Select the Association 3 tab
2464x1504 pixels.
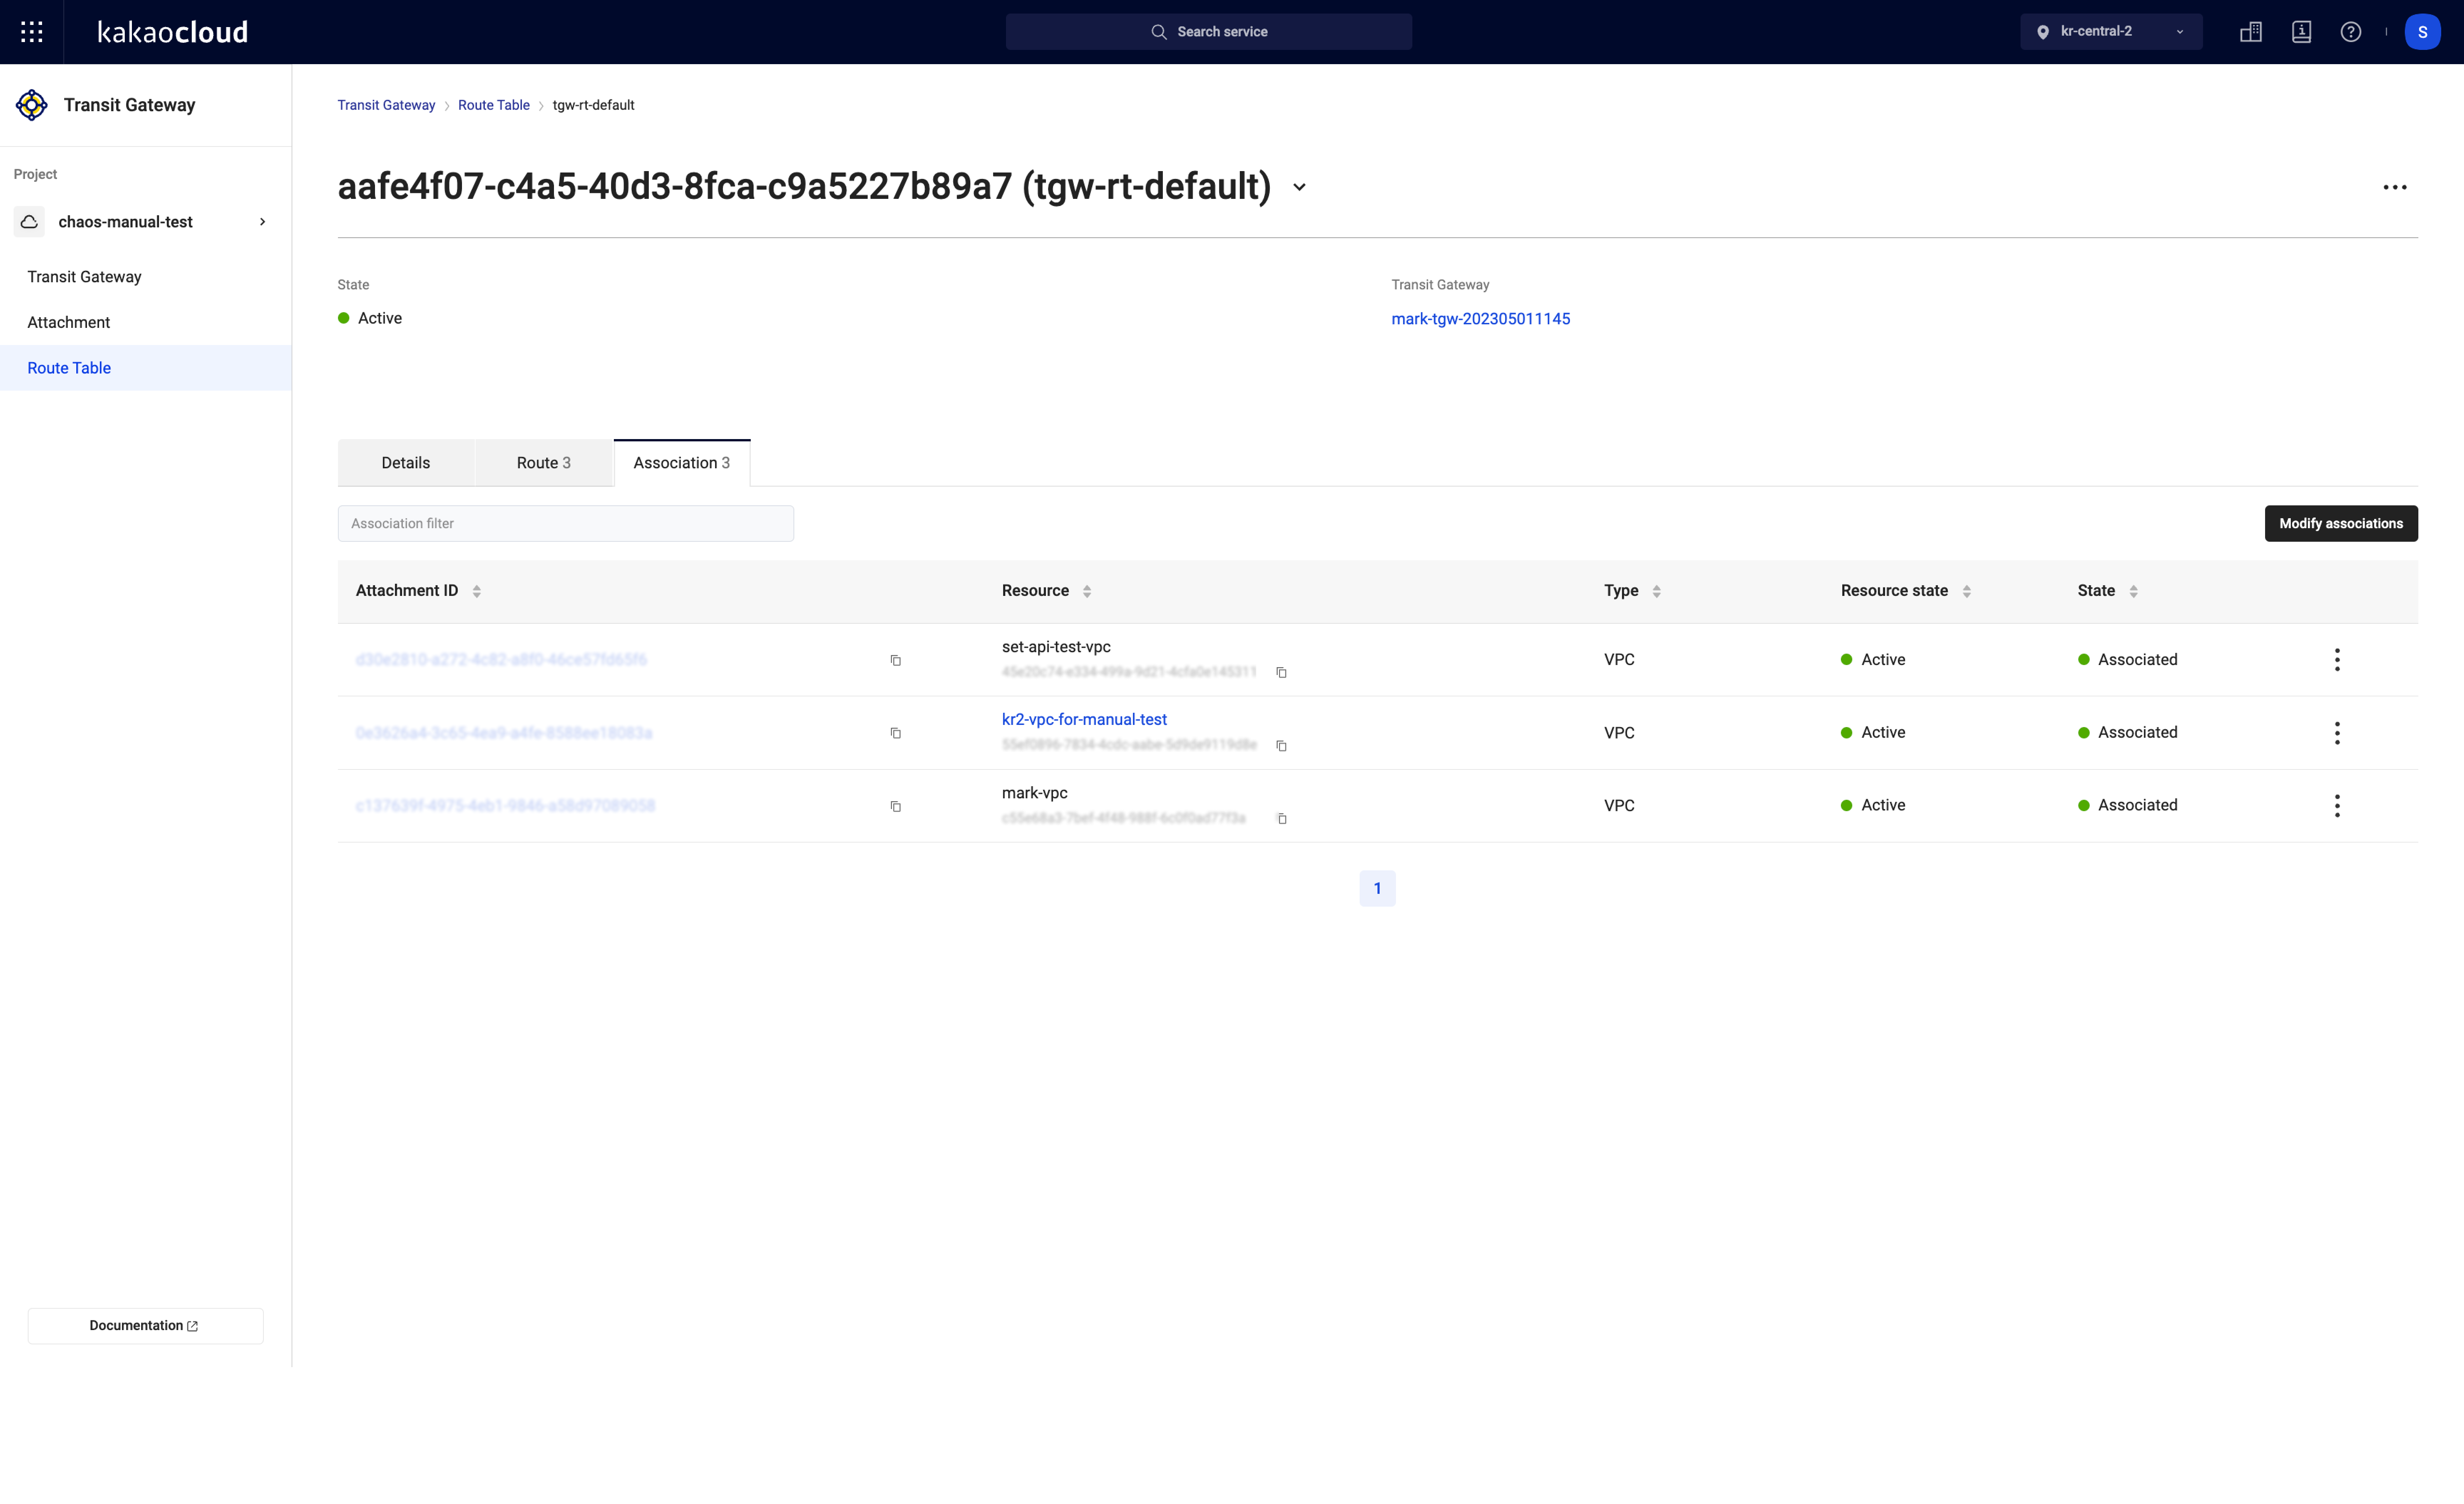click(x=682, y=463)
